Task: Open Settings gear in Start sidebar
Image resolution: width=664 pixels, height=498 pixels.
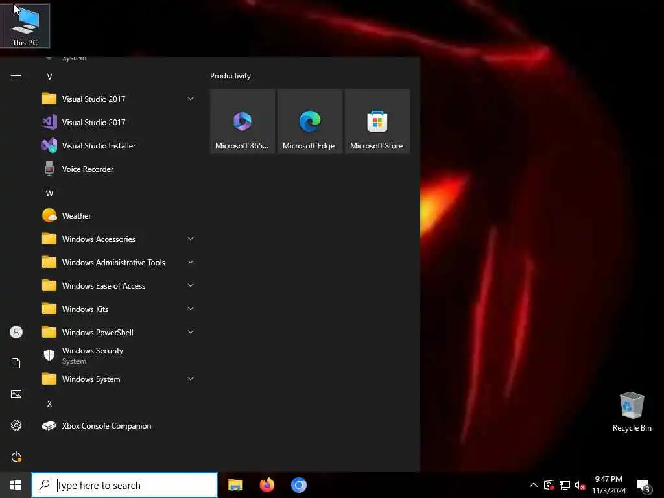Action: click(16, 425)
